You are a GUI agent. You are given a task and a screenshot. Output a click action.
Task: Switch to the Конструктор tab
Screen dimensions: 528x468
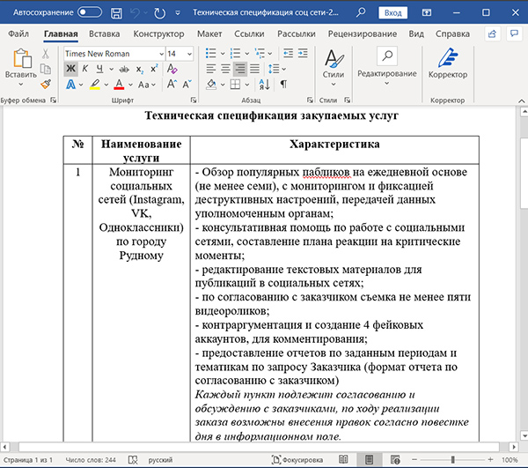(x=158, y=33)
